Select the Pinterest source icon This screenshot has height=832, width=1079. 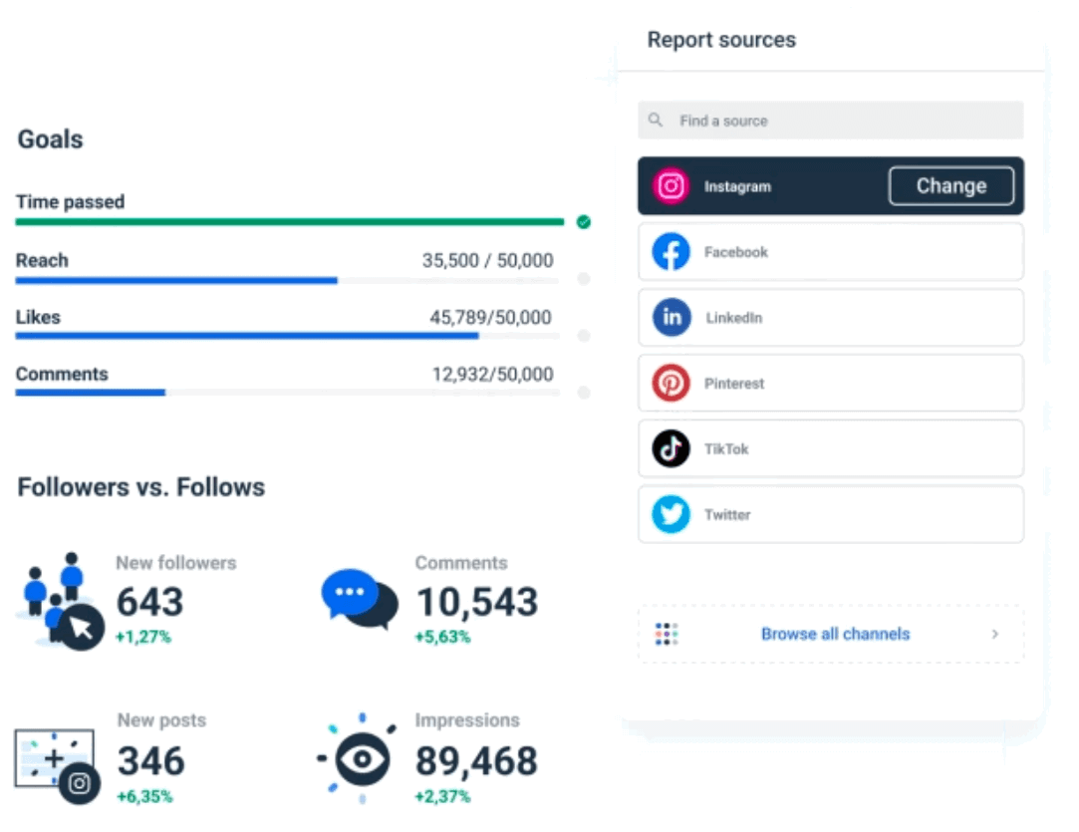[x=671, y=383]
